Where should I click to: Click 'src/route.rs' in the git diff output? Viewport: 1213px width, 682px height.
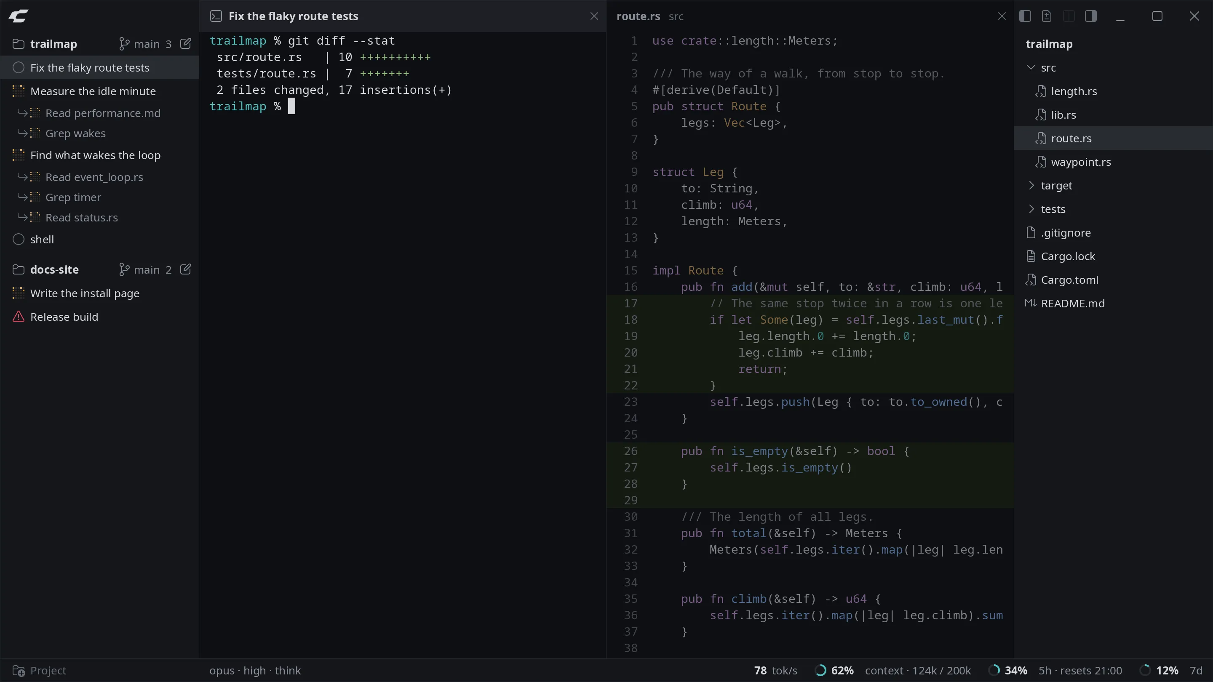point(259,57)
